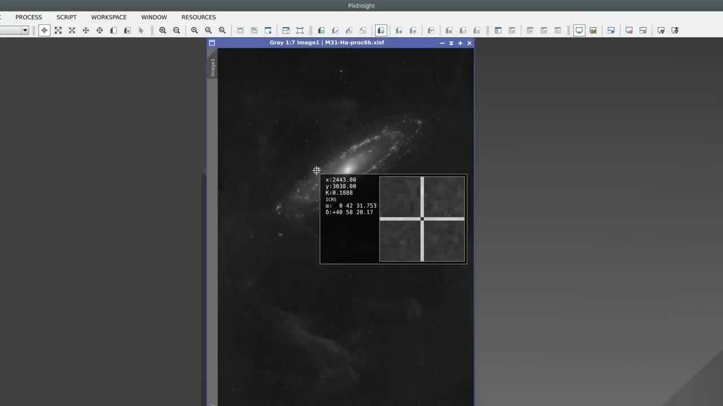
Task: Select the Zoom Out mode tool (arrows pointing inward)
Action: pos(72,30)
